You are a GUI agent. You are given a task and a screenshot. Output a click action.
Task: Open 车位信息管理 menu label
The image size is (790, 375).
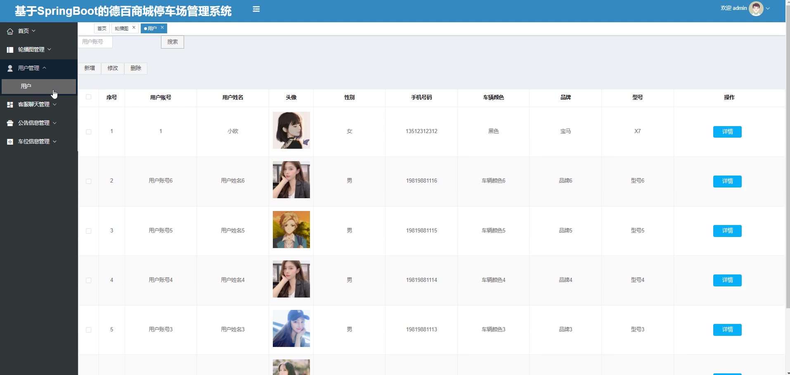click(34, 141)
